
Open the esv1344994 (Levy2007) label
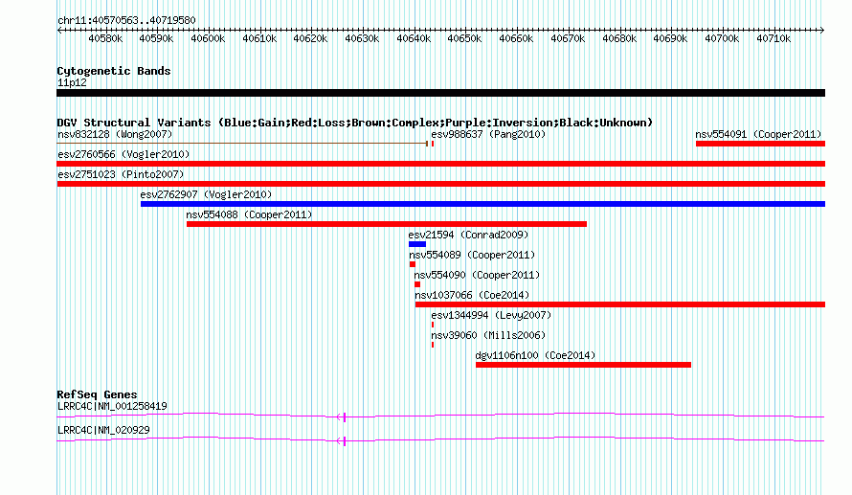pyautogui.click(x=491, y=315)
